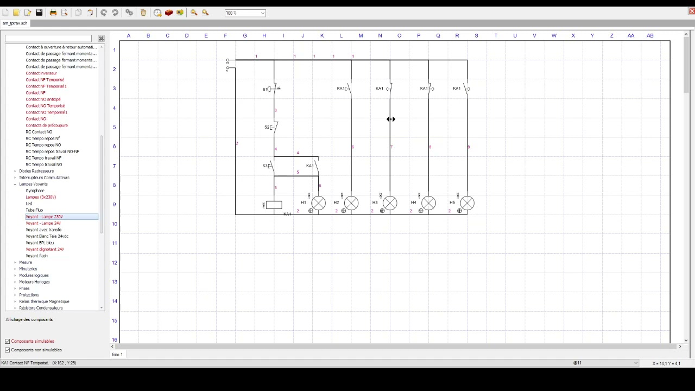Viewport: 695px width, 391px height.
Task: Expand the Mesure category
Action: click(15, 262)
